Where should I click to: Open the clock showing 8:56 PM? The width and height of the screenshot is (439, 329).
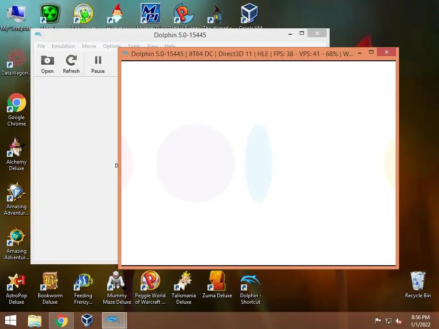[x=420, y=320]
